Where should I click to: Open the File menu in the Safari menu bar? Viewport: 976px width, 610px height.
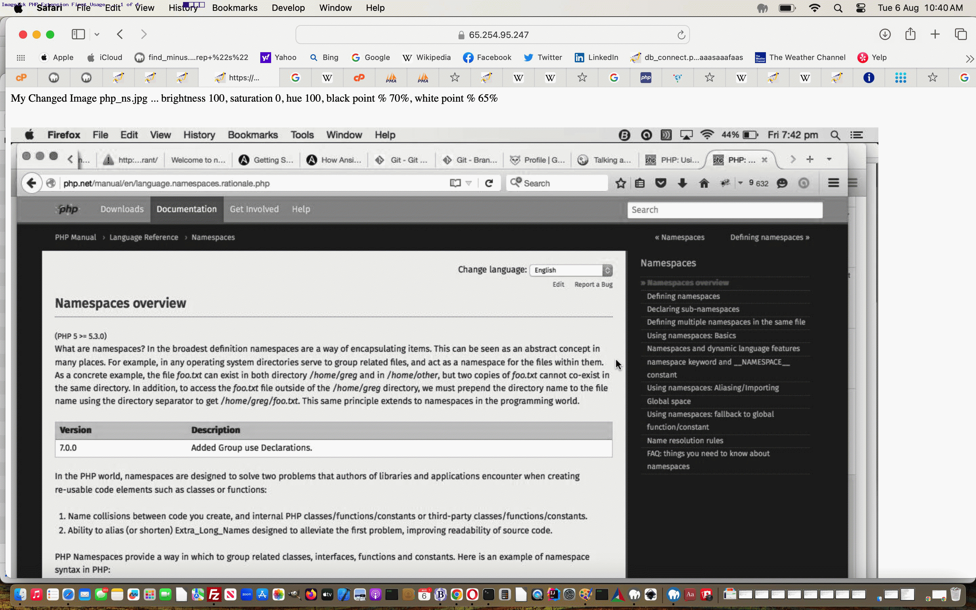point(83,8)
